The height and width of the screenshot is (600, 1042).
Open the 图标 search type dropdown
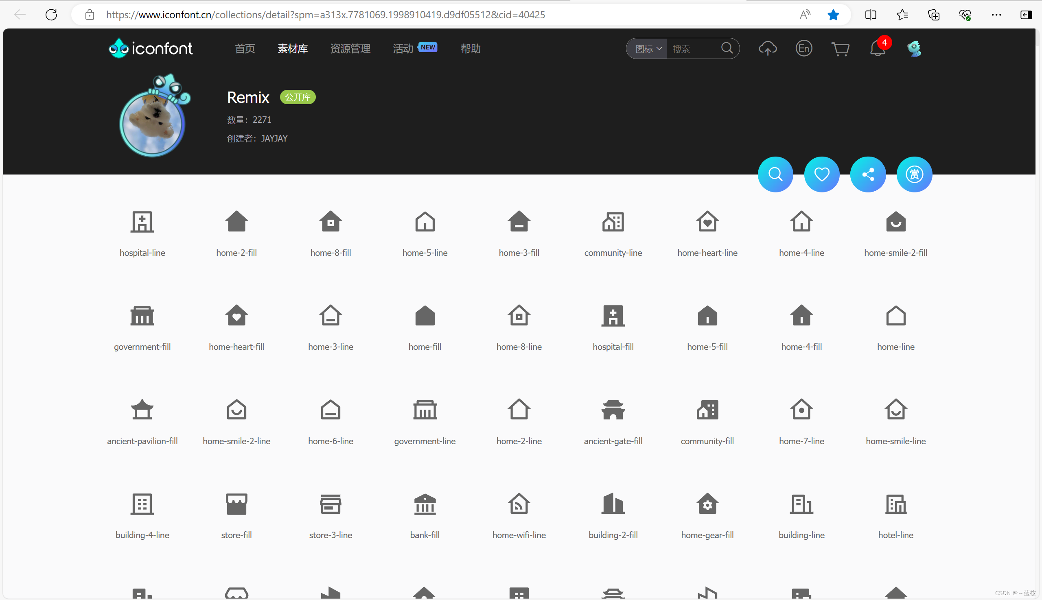click(648, 49)
